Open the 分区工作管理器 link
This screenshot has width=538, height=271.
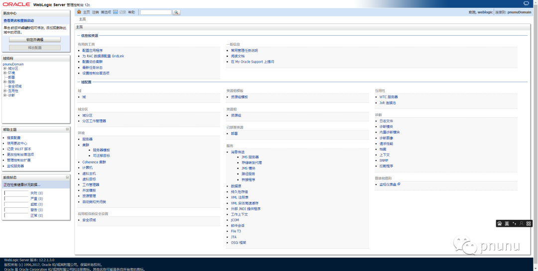click(x=94, y=121)
